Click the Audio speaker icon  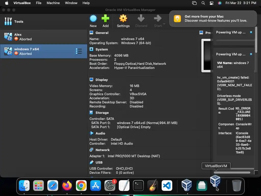tap(92, 133)
